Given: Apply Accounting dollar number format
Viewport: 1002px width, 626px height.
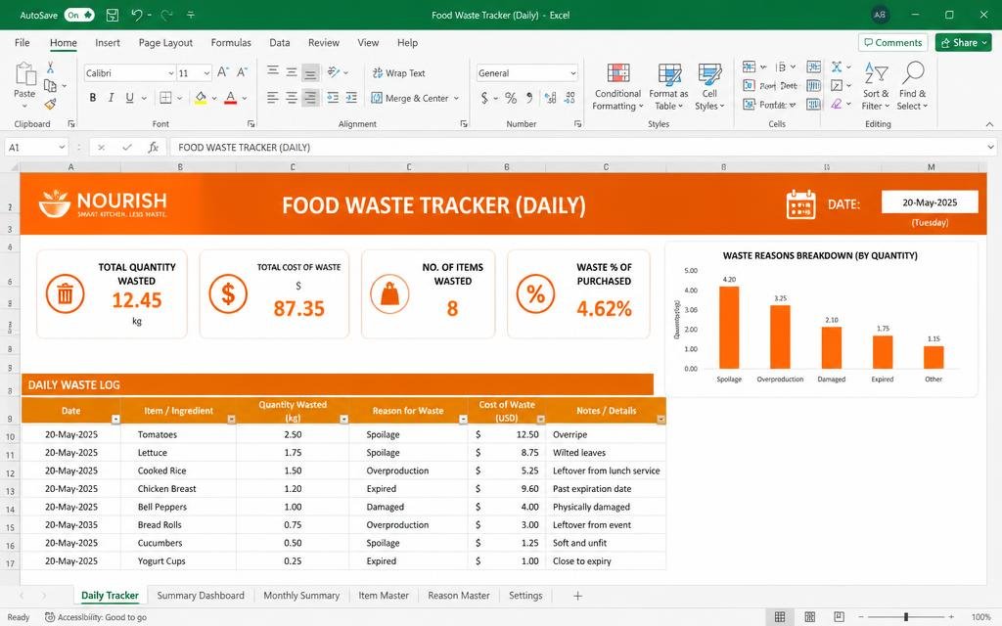Looking at the screenshot, I should click(484, 98).
